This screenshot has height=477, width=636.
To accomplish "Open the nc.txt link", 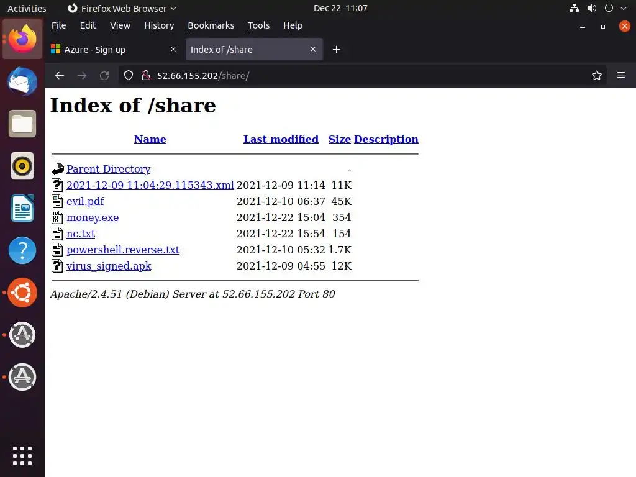I will coord(81,234).
